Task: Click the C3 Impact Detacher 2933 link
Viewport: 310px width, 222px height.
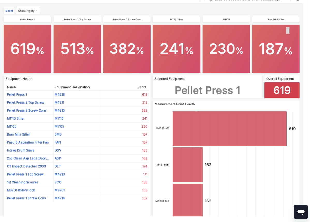Action: pos(26,166)
